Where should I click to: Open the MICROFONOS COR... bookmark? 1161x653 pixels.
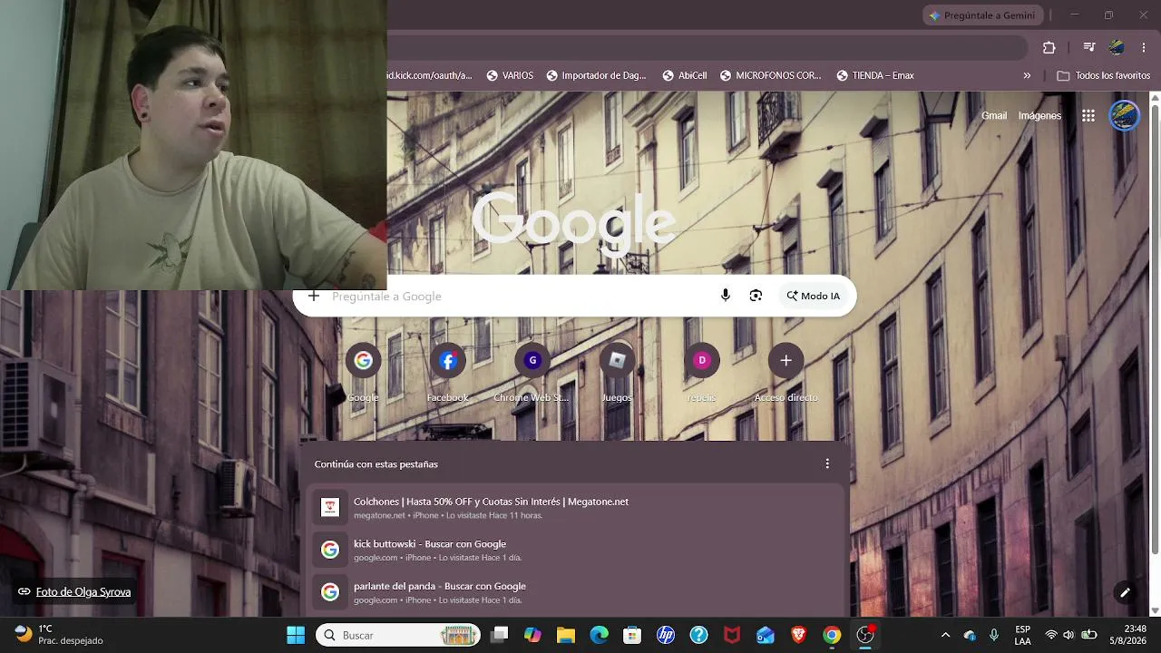(770, 76)
